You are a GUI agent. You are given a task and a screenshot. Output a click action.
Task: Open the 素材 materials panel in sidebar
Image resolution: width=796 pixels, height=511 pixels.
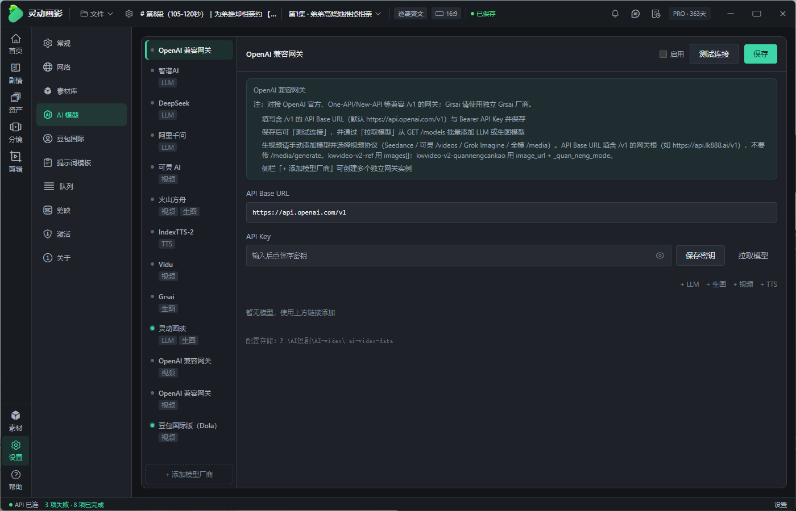tap(15, 421)
